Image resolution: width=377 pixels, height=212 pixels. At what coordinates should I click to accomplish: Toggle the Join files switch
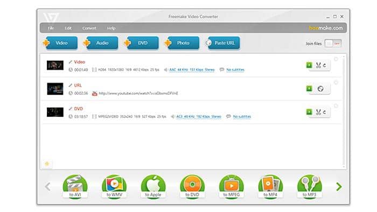[333, 44]
